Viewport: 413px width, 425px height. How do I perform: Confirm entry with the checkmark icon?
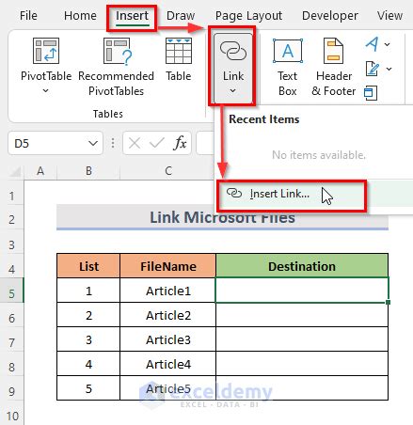pyautogui.click(x=156, y=144)
